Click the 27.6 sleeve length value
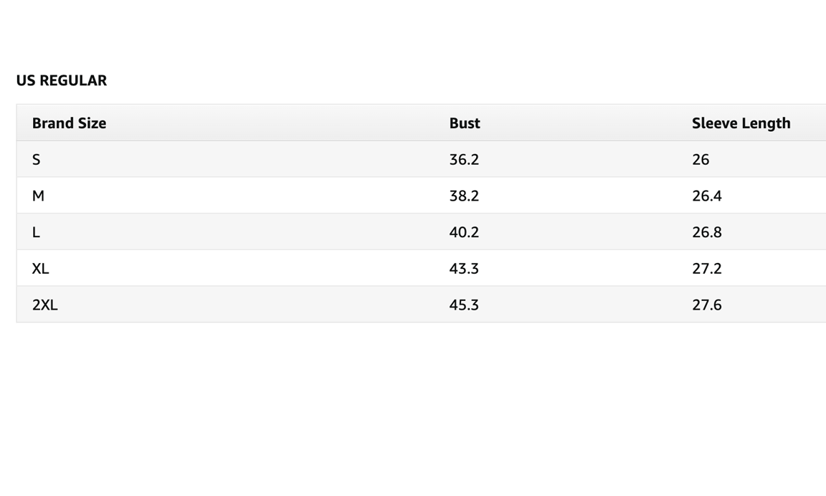 click(x=706, y=305)
